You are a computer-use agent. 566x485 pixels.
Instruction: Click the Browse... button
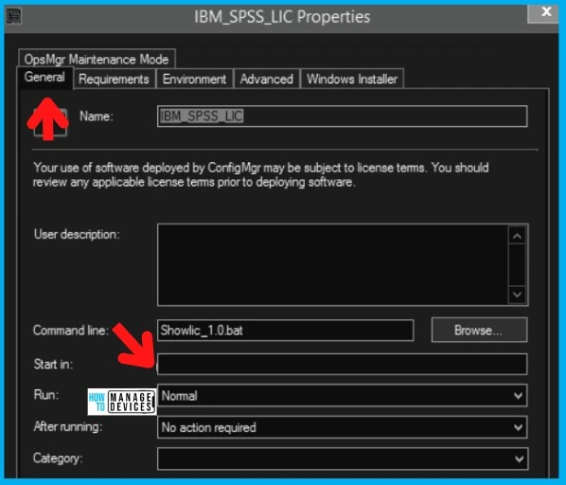pyautogui.click(x=479, y=330)
